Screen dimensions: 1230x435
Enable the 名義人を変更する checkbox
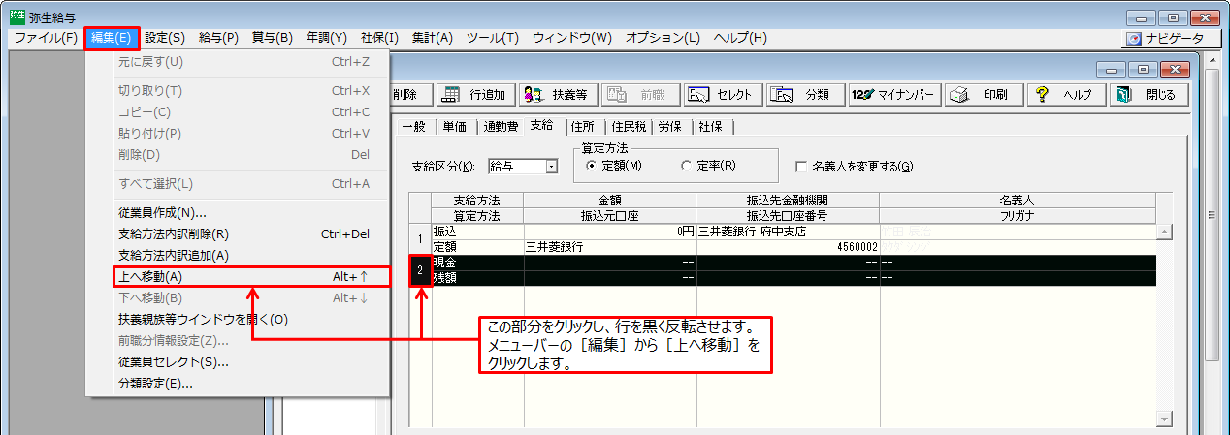(855, 166)
